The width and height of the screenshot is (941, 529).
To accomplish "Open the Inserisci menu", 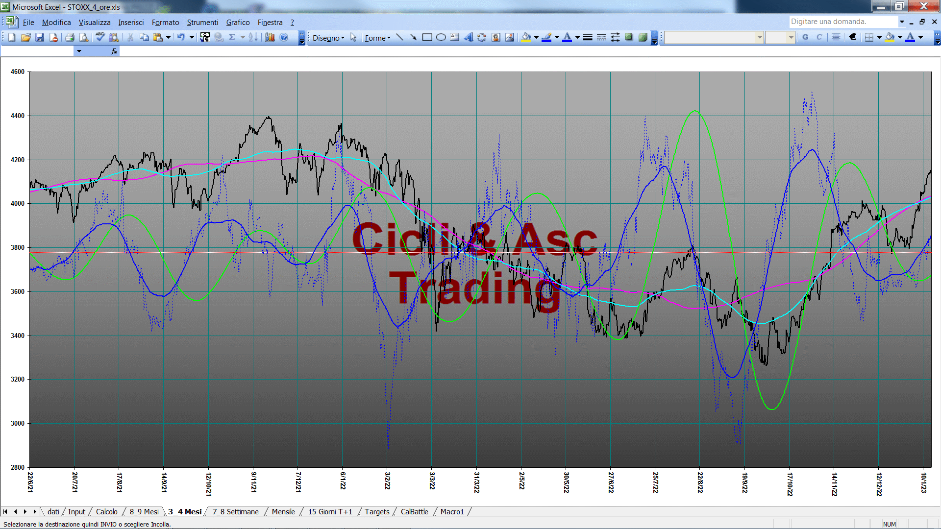I will pyautogui.click(x=131, y=22).
